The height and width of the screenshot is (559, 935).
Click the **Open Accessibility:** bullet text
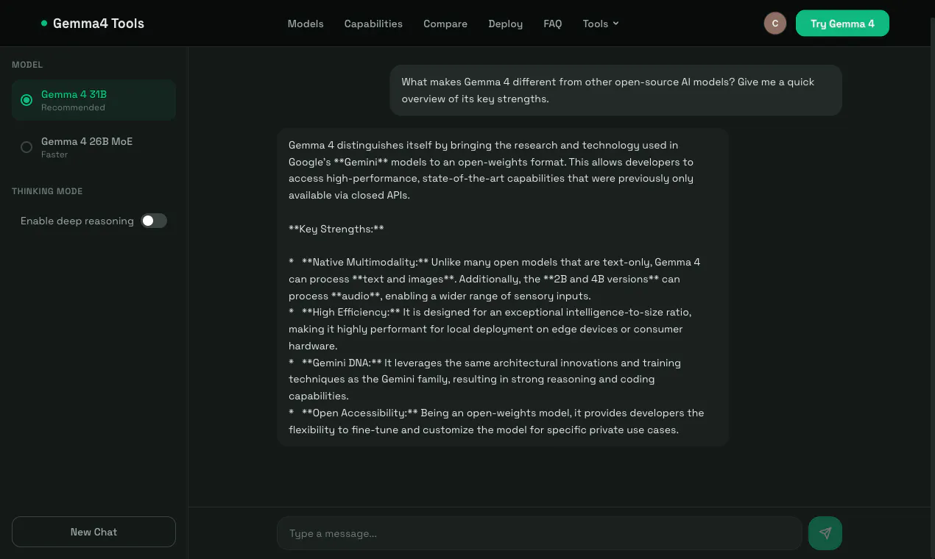496,421
